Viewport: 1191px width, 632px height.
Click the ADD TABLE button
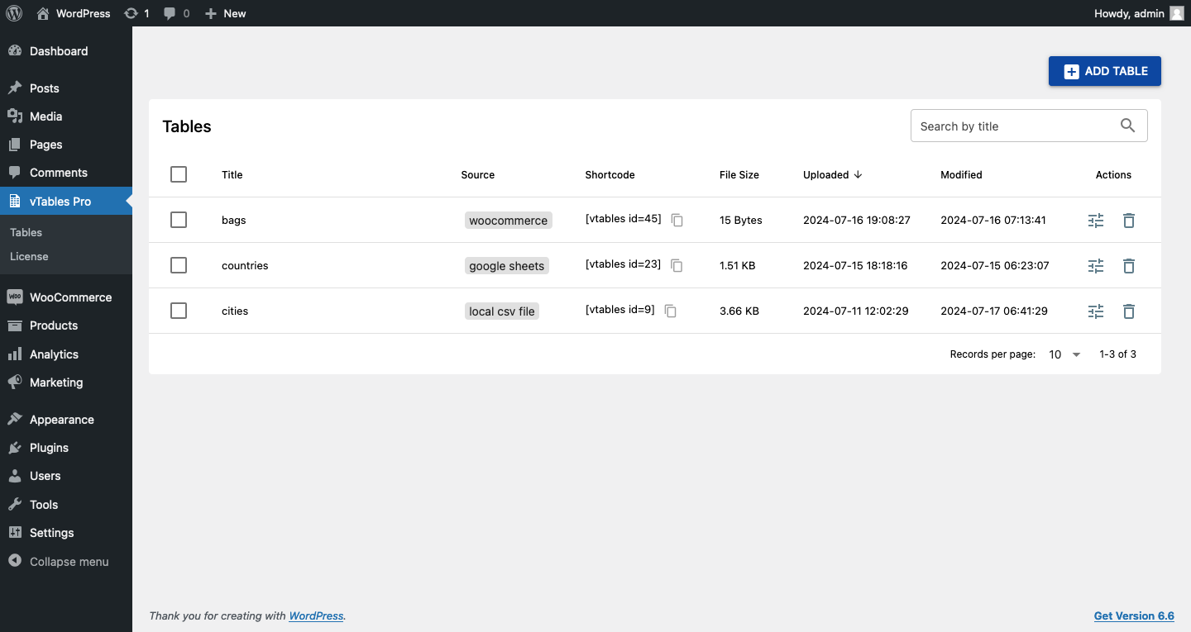point(1105,71)
